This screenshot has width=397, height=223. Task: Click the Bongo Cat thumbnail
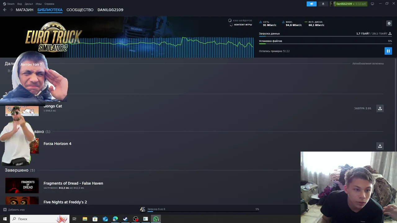[22, 111]
